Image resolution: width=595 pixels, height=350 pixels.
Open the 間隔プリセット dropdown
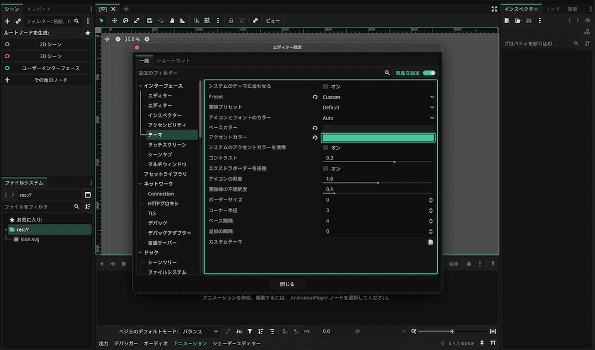click(x=378, y=108)
